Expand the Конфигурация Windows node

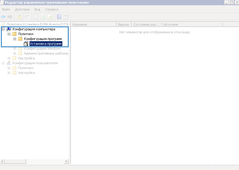pyautogui.click(x=15, y=49)
